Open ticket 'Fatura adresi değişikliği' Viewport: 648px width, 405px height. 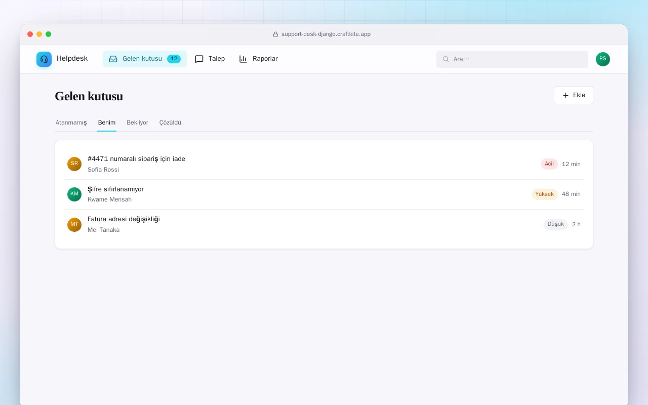coord(324,225)
